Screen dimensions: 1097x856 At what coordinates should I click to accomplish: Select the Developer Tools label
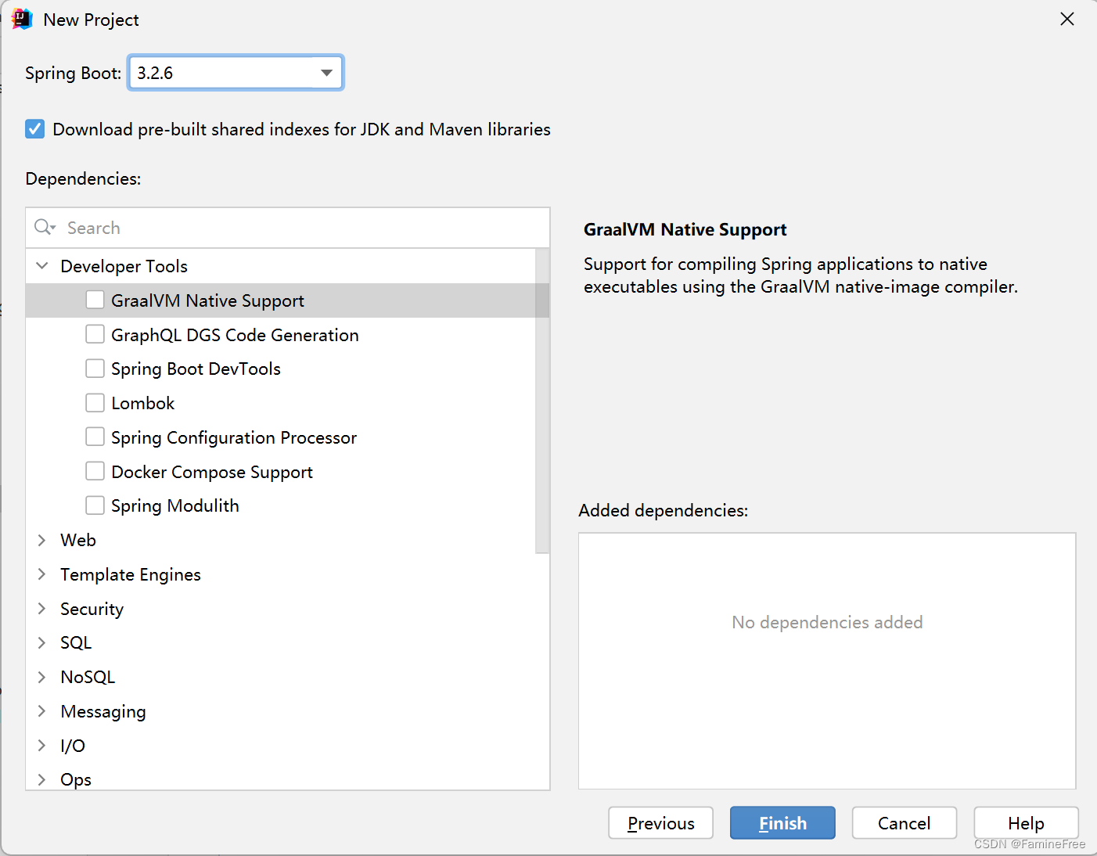[x=124, y=266]
